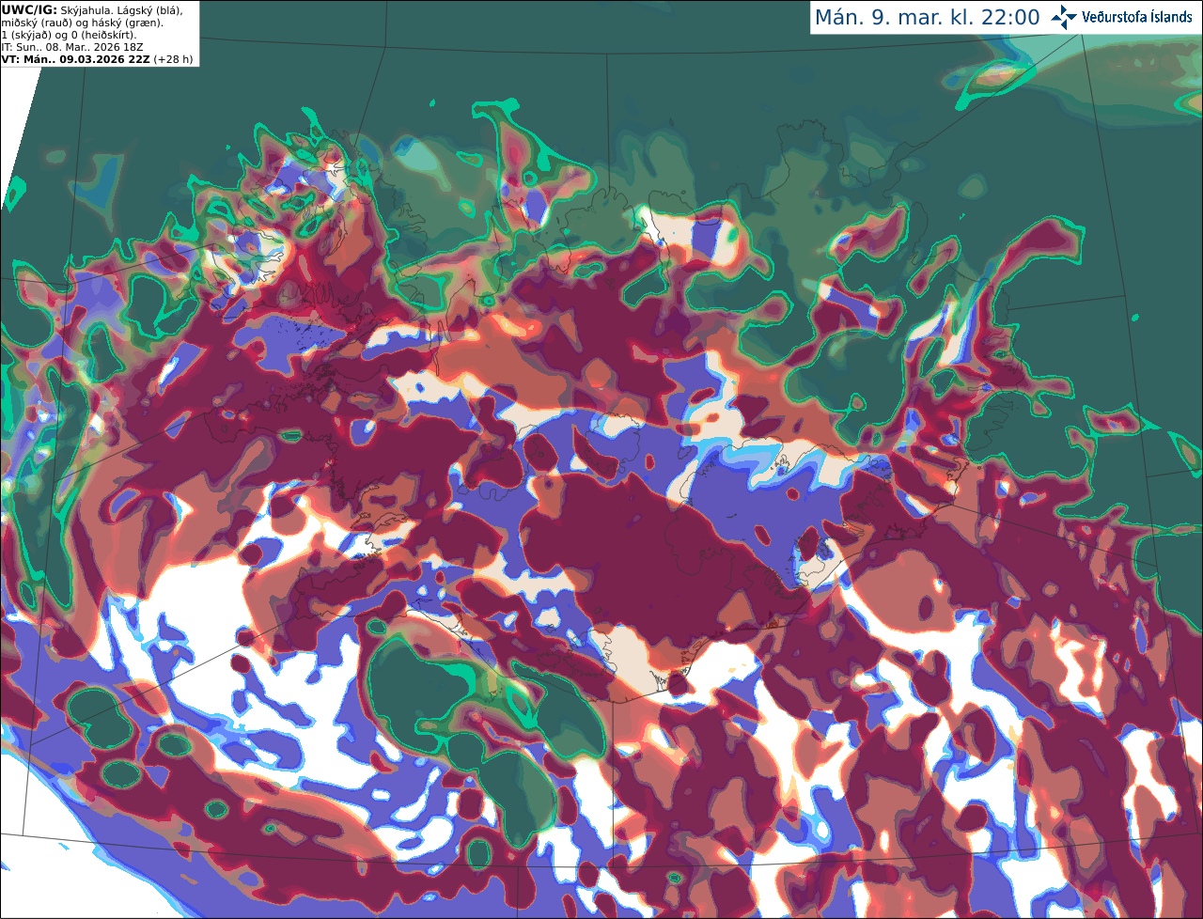This screenshot has width=1203, height=919.
Task: Click the '(+28 h)' forecast offset text
Action: (173, 59)
